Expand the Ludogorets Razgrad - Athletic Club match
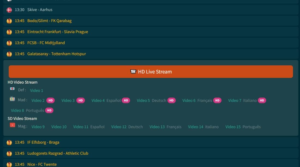The height and width of the screenshot is (167, 300). [x=151, y=153]
